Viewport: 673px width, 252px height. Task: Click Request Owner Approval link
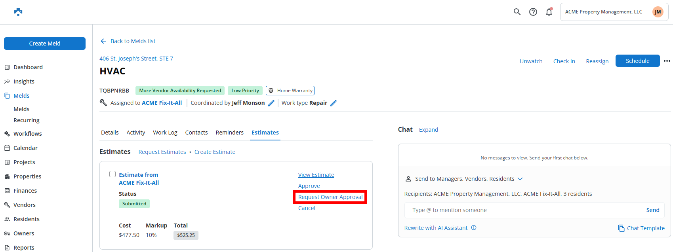(x=330, y=197)
